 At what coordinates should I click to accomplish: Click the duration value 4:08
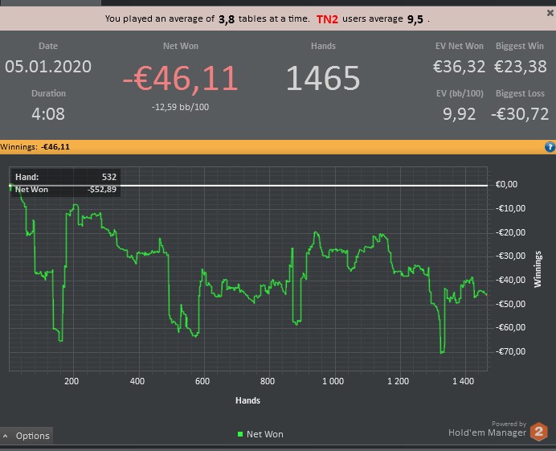pyautogui.click(x=48, y=114)
